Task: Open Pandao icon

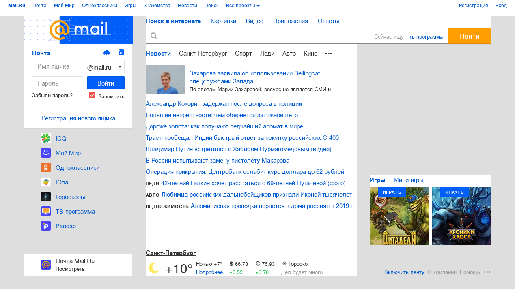Action: coord(46,226)
